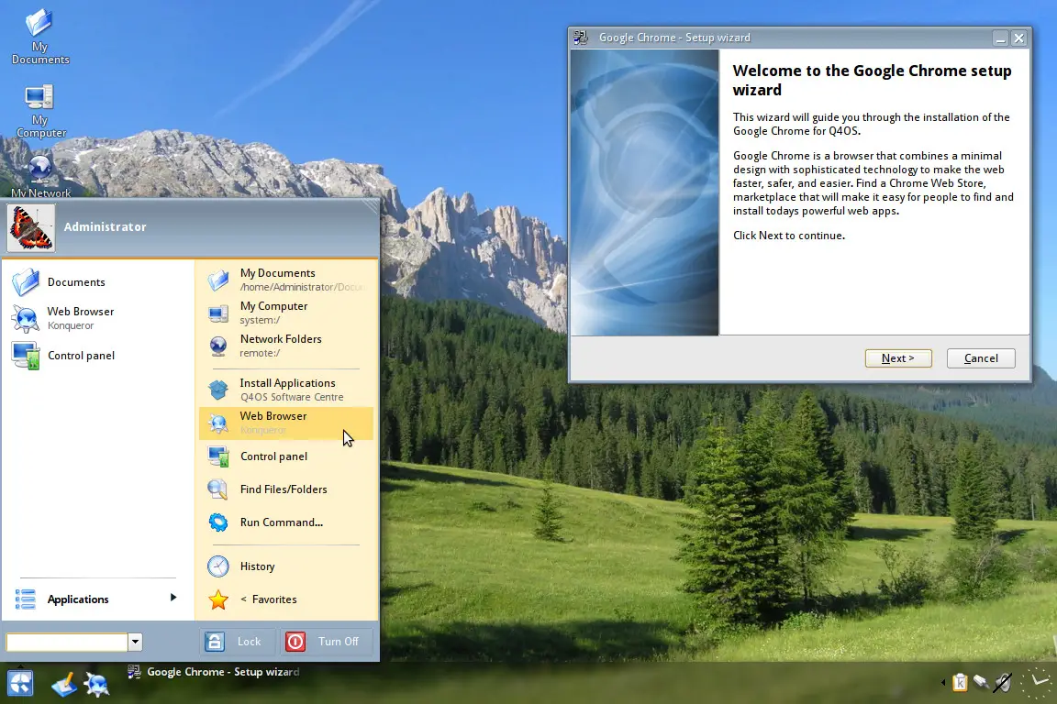Click the Klipper clipboard icon in system tray
Viewport: 1057px width, 704px height.
(x=960, y=682)
